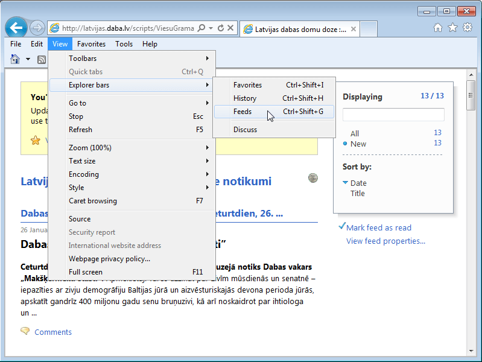This screenshot has width=482, height=362.
Task: Open the Edit menu
Action: [37, 44]
